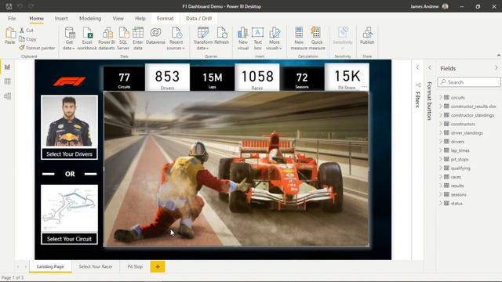Open Power BI datasets

click(107, 38)
